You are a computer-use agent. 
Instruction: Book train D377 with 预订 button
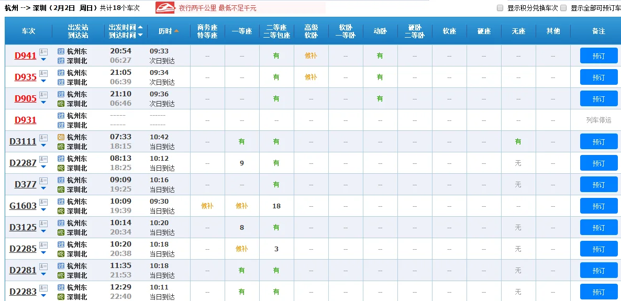coord(599,185)
